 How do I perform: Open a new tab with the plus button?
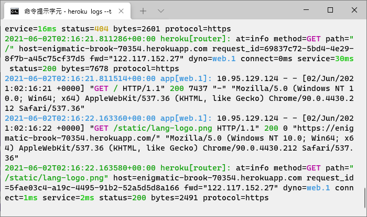[143, 10]
